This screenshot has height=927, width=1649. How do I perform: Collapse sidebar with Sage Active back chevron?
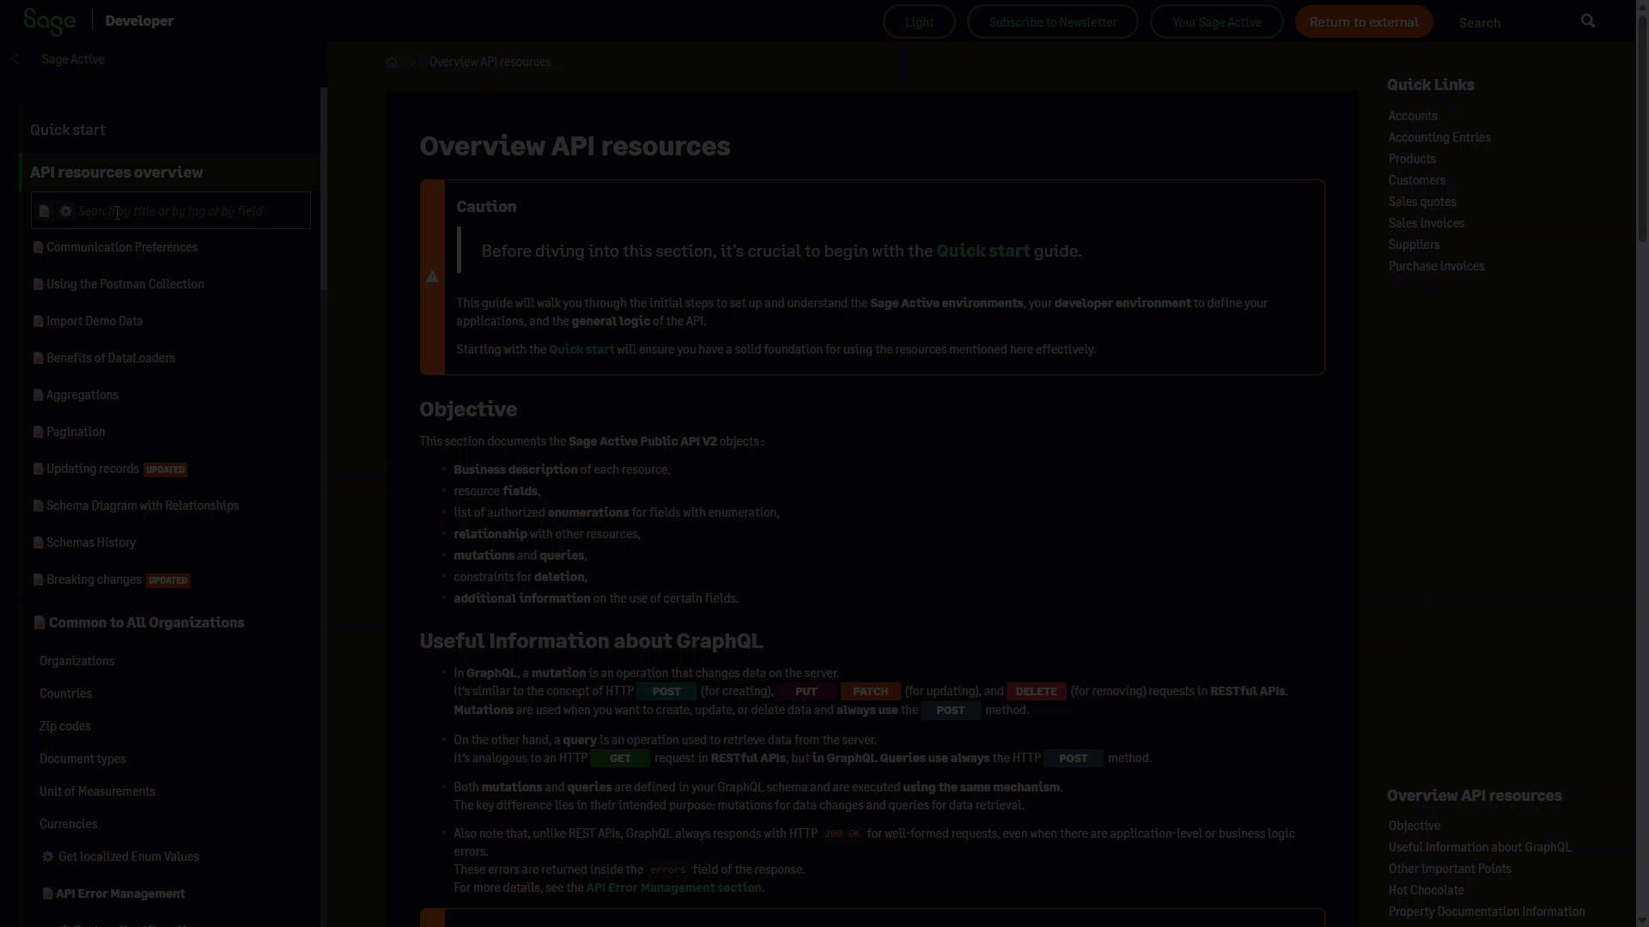click(x=15, y=59)
